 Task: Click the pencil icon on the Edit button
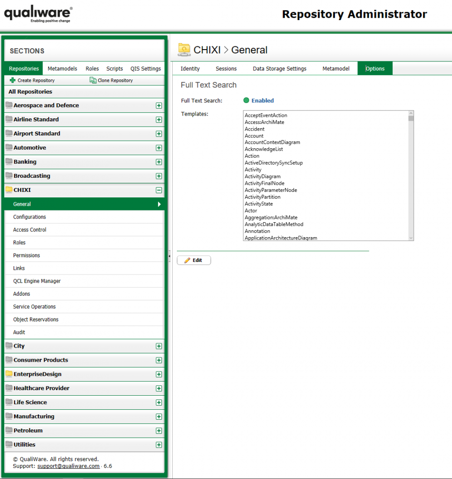click(x=188, y=260)
